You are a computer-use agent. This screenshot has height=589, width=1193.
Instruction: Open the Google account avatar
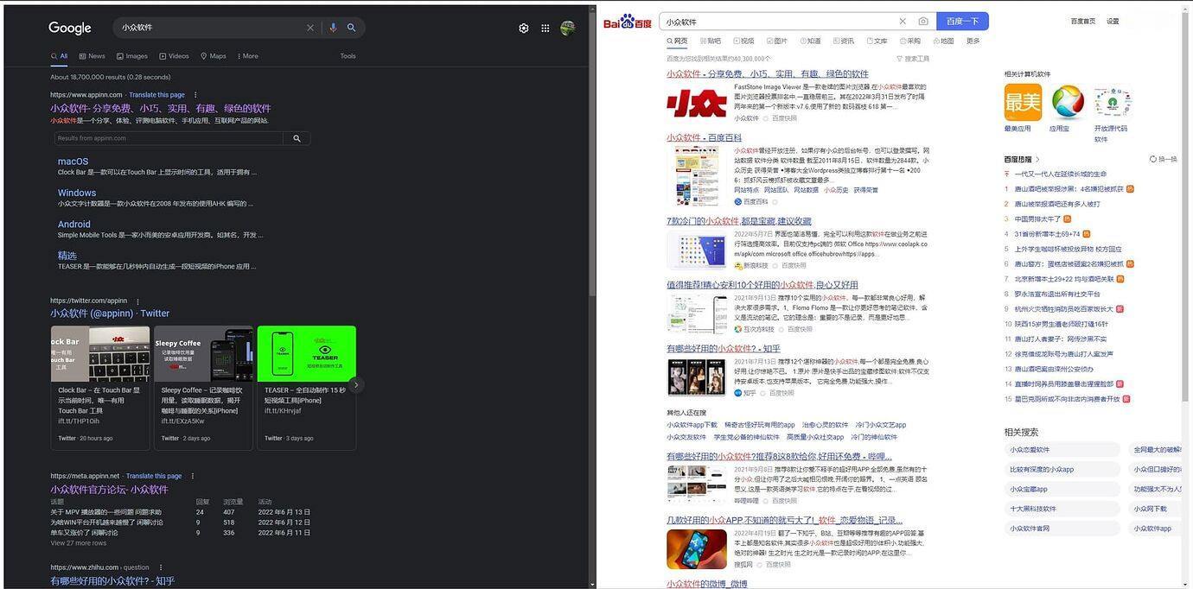point(568,28)
